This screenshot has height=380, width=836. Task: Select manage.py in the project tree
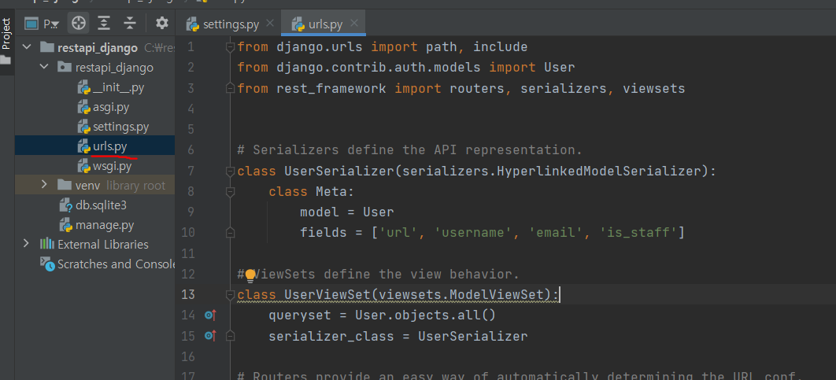(x=105, y=225)
